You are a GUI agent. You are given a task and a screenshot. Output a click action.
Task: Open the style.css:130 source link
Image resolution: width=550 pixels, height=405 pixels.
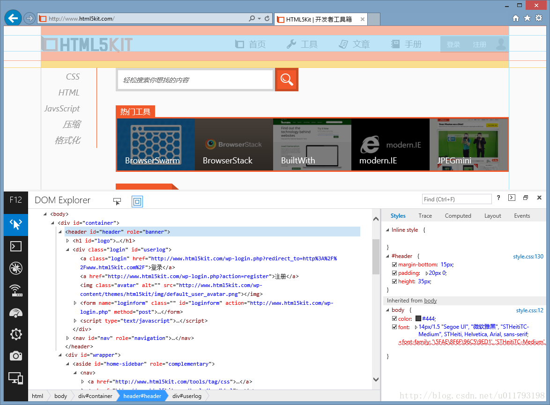[528, 257]
